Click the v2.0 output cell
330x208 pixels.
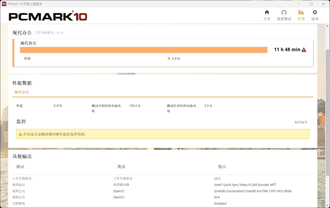pos(217,178)
